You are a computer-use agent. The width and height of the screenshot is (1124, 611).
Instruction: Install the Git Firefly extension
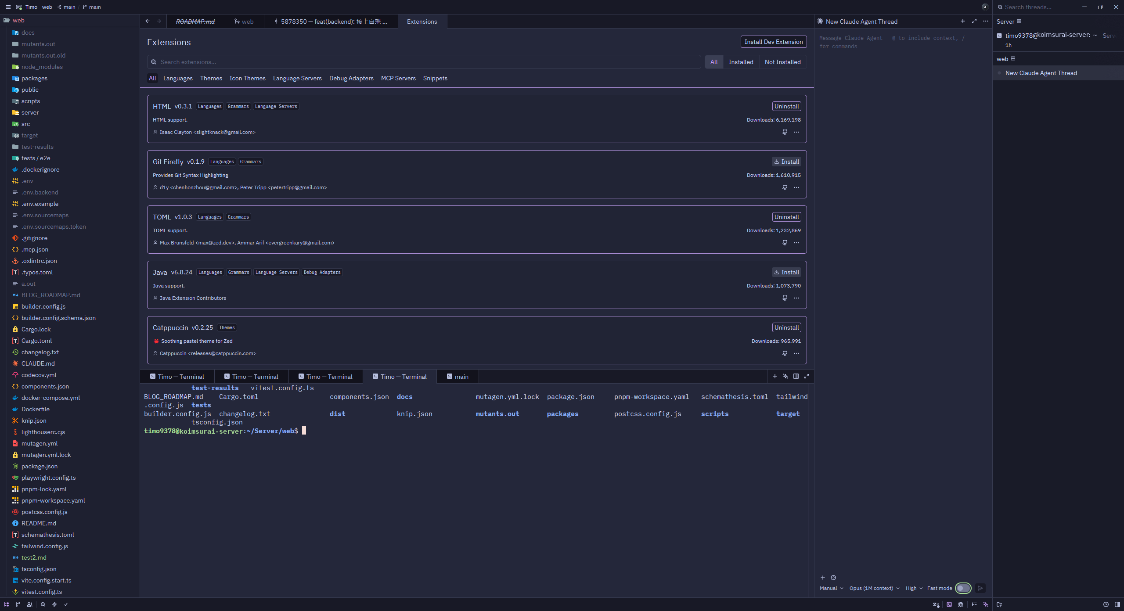tap(786, 162)
